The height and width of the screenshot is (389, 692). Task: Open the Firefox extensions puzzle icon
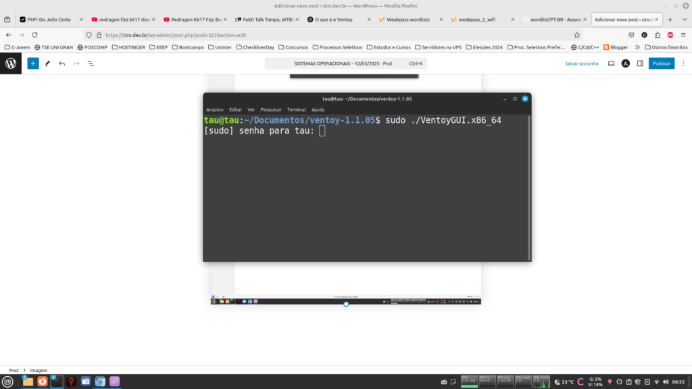coord(658,34)
